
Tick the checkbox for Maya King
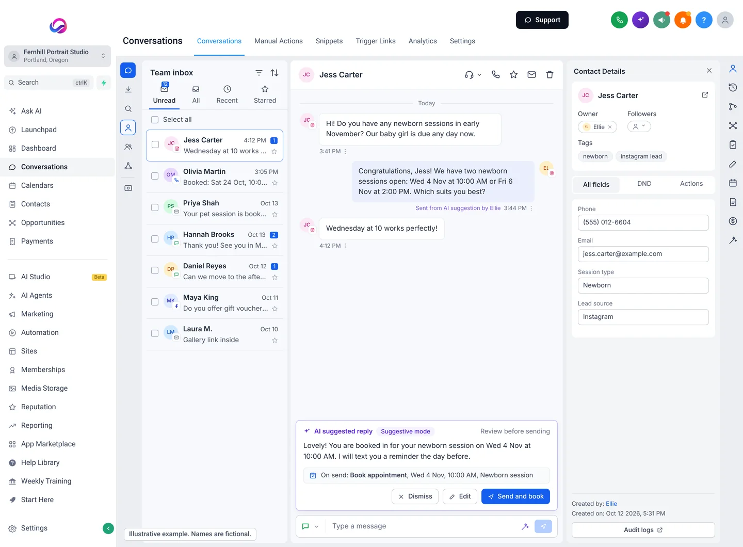[x=155, y=302]
